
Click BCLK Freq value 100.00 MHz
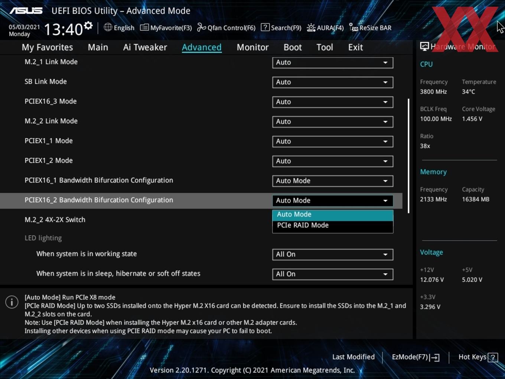click(436, 119)
